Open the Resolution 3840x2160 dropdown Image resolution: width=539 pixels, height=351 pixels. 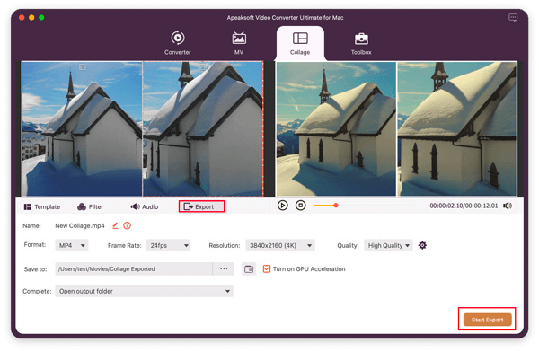(x=280, y=246)
